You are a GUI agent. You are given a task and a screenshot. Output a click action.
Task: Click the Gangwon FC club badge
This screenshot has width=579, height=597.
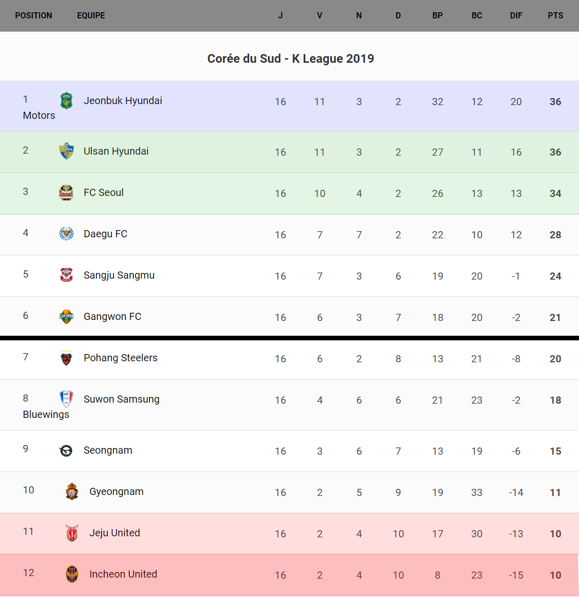66,316
